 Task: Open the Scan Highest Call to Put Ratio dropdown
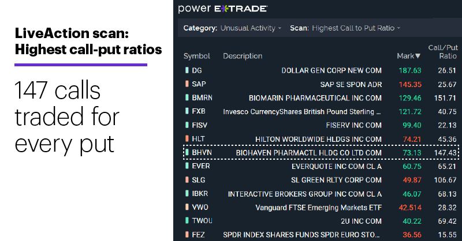click(x=356, y=28)
